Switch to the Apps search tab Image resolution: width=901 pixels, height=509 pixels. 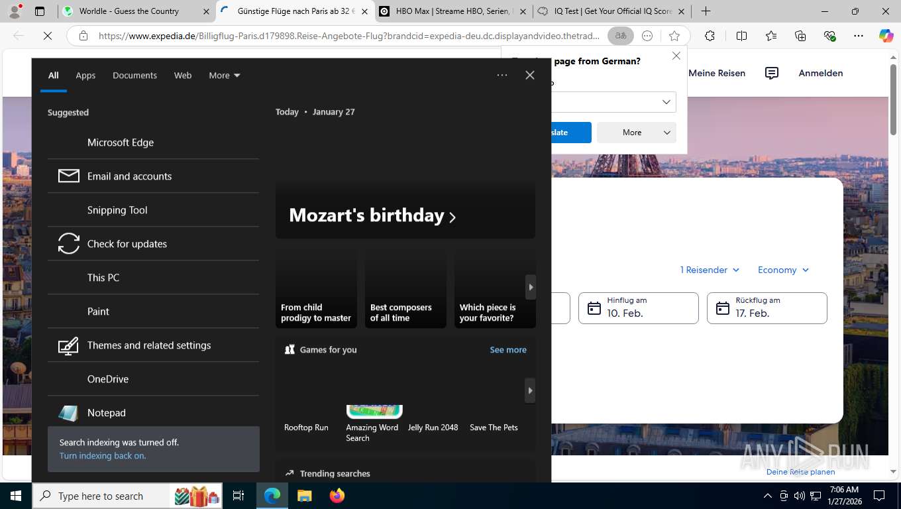[85, 76]
